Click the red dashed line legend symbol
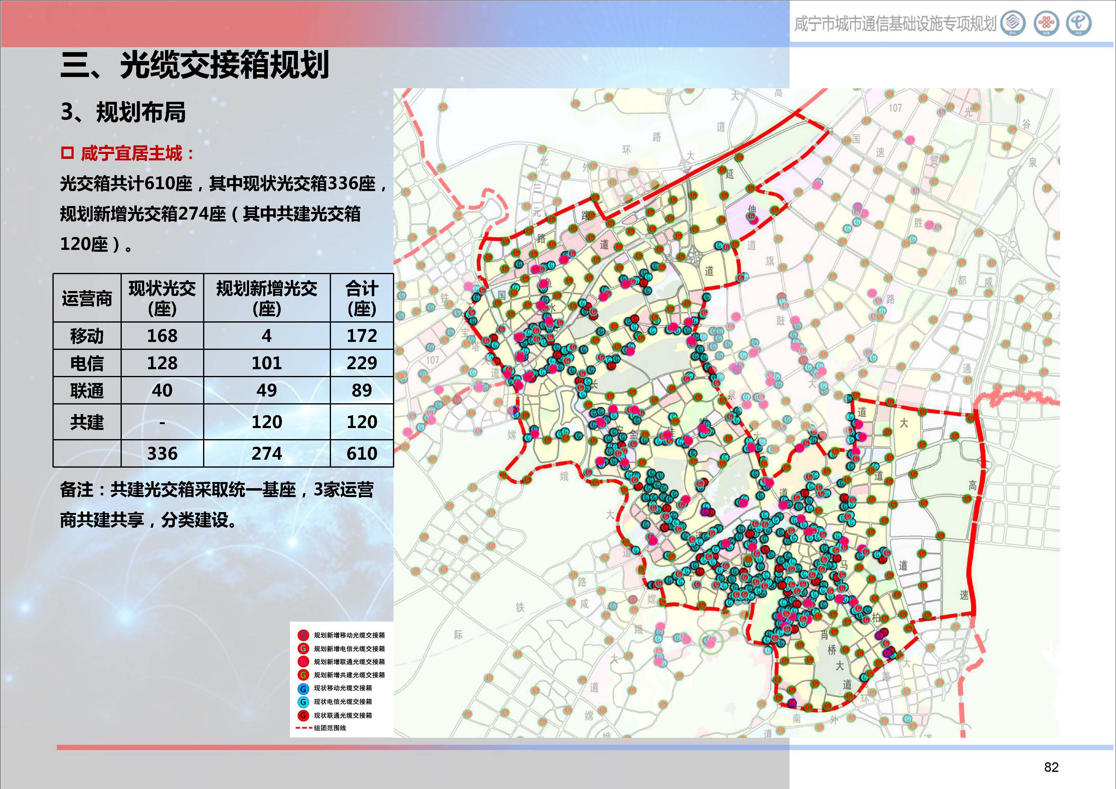The width and height of the screenshot is (1116, 789). point(304,728)
